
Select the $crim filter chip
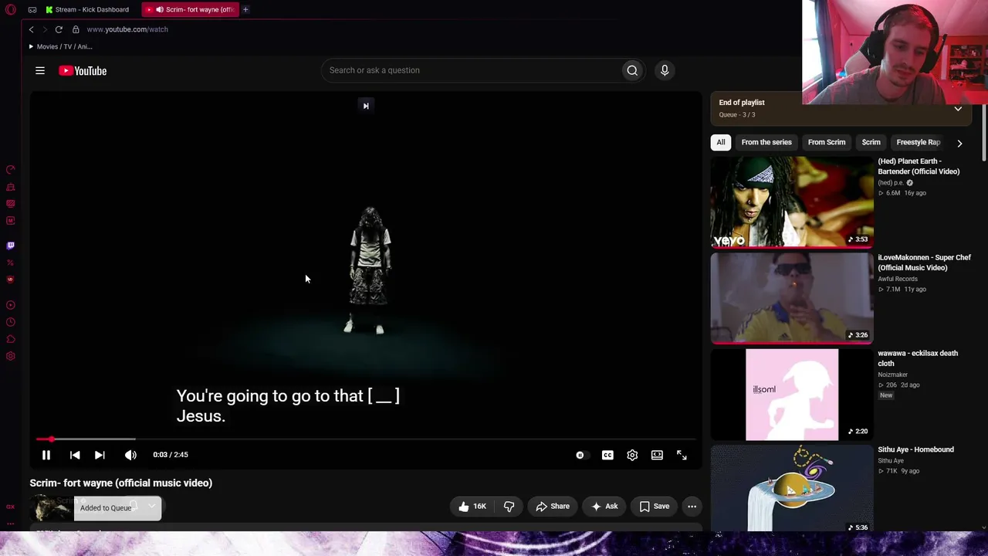(871, 142)
